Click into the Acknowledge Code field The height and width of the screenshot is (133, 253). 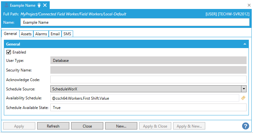pyautogui.click(x=148, y=79)
